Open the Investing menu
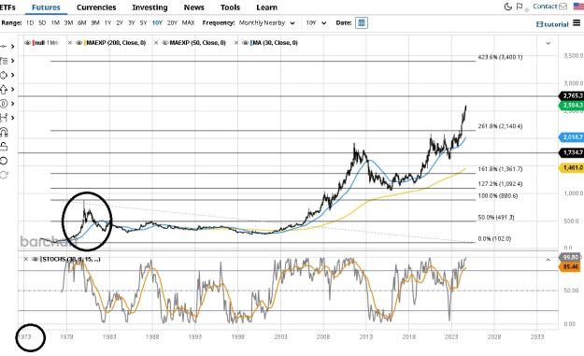This screenshot has width=584, height=356. pyautogui.click(x=150, y=7)
